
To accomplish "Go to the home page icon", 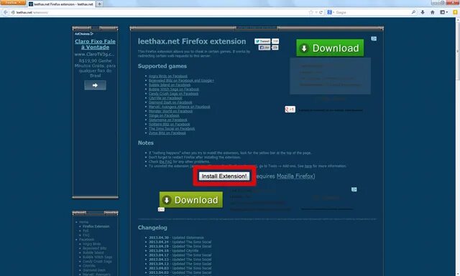I will point(433,12).
